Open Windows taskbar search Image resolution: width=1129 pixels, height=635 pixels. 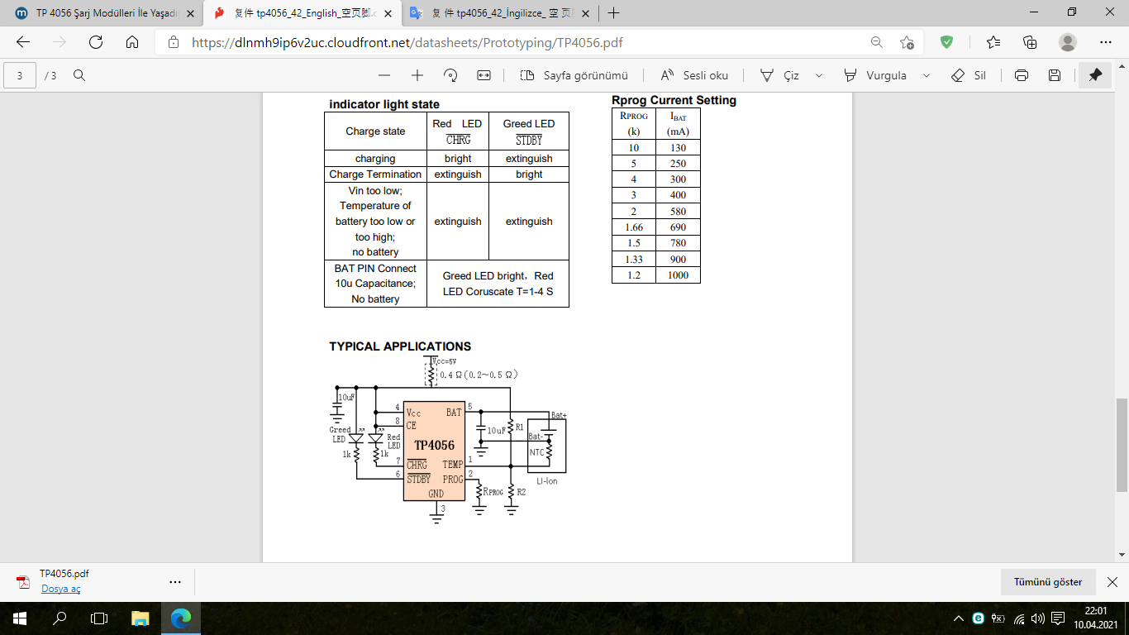point(60,618)
